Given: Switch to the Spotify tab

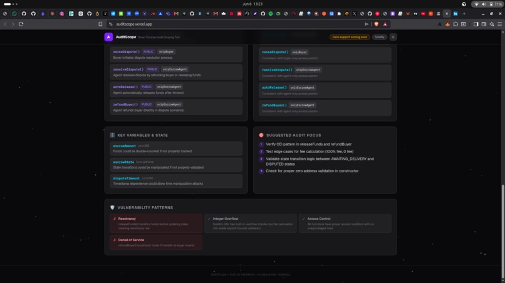Looking at the screenshot, I should point(271,14).
